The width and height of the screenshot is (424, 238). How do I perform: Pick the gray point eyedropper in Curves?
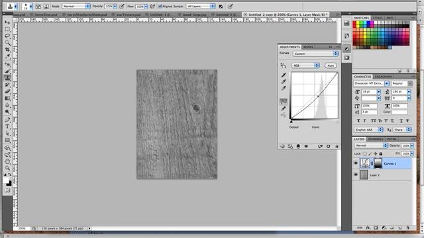pyautogui.click(x=284, y=81)
